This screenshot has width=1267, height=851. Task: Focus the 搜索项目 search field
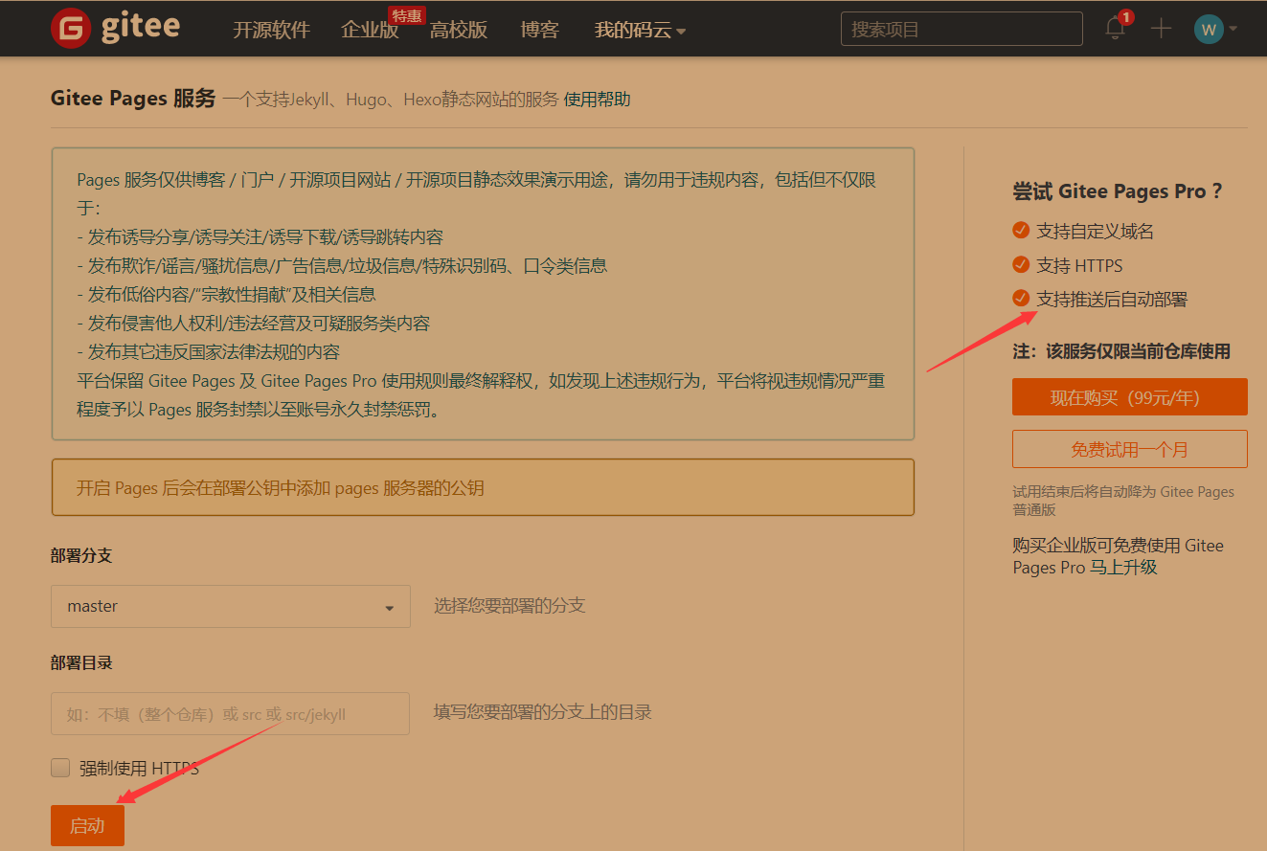coord(962,29)
